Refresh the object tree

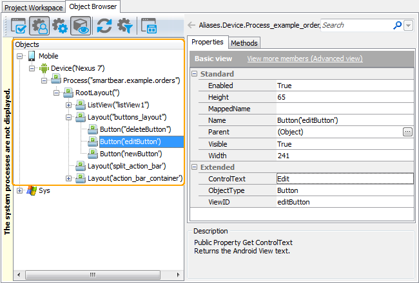pos(104,26)
